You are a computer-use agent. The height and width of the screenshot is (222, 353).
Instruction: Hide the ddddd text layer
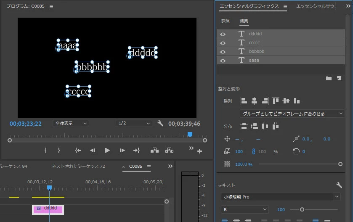point(223,34)
